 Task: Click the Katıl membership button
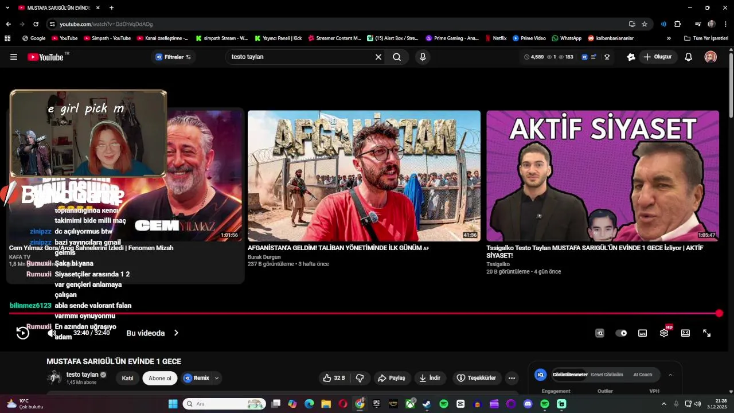pos(128,378)
